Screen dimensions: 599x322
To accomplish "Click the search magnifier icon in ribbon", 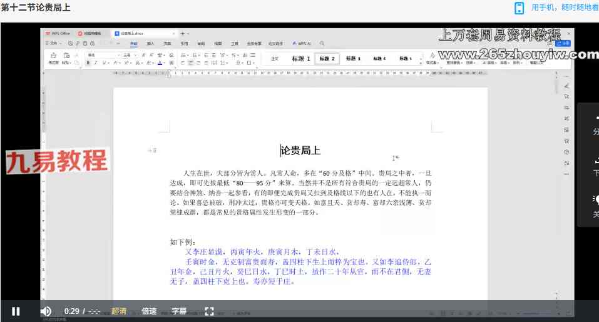I will point(322,44).
